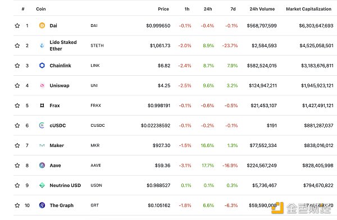The height and width of the screenshot is (220, 337).
Task: Sort table by 1h column header
Action: click(x=187, y=9)
